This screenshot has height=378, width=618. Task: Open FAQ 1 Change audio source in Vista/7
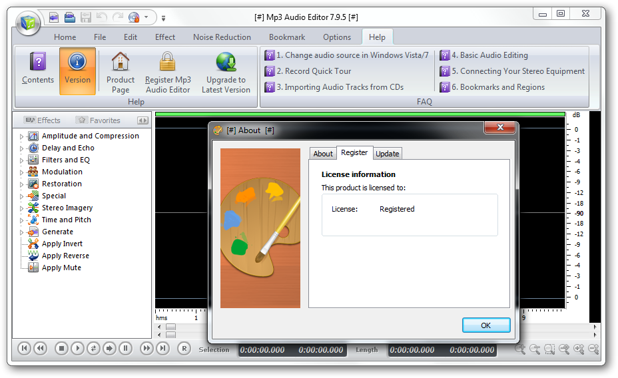tap(346, 55)
